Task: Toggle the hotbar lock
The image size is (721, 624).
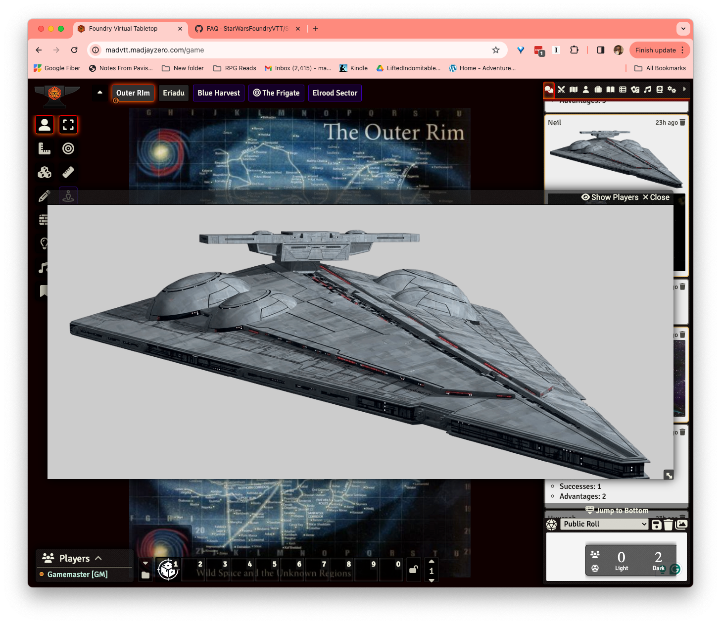Action: click(414, 569)
